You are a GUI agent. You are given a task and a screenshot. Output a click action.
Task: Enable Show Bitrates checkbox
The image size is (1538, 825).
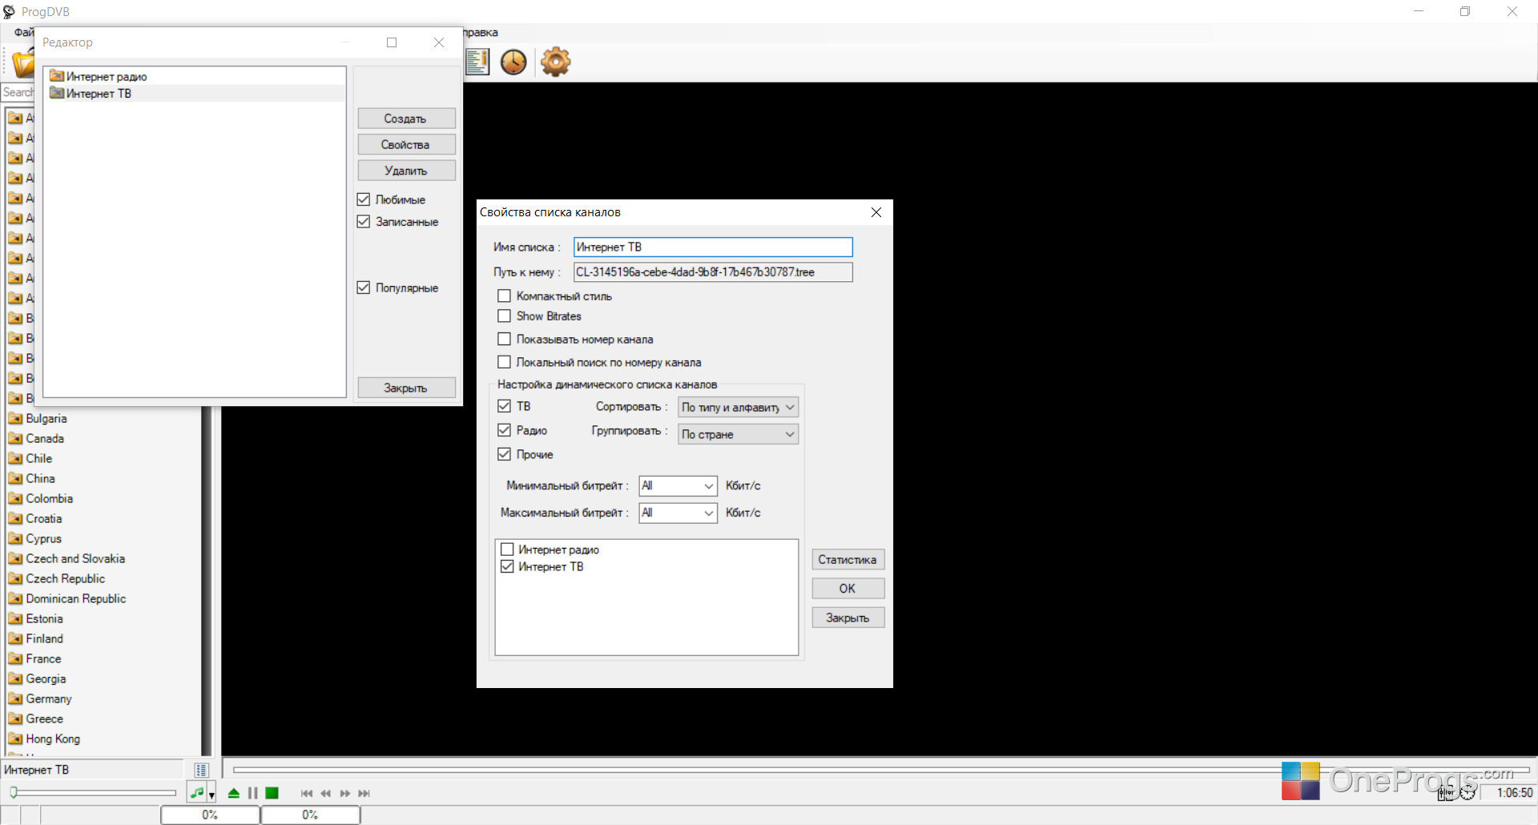click(x=504, y=316)
